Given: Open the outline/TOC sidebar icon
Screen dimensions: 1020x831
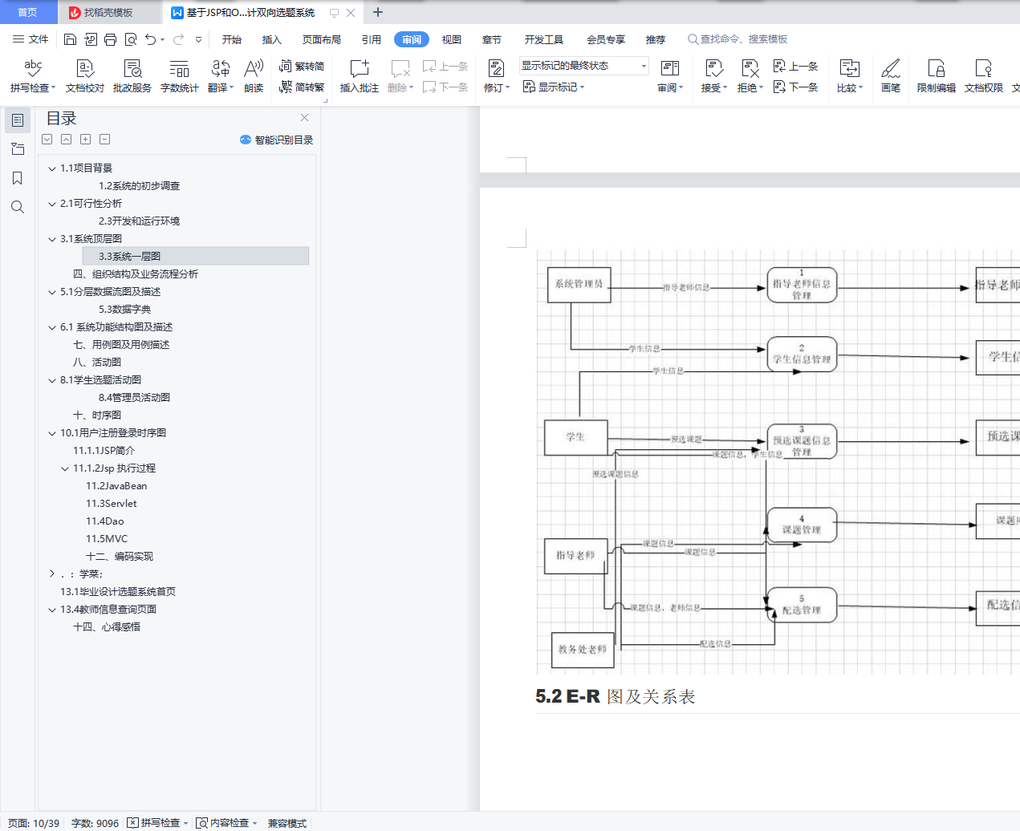Looking at the screenshot, I should pos(17,120).
